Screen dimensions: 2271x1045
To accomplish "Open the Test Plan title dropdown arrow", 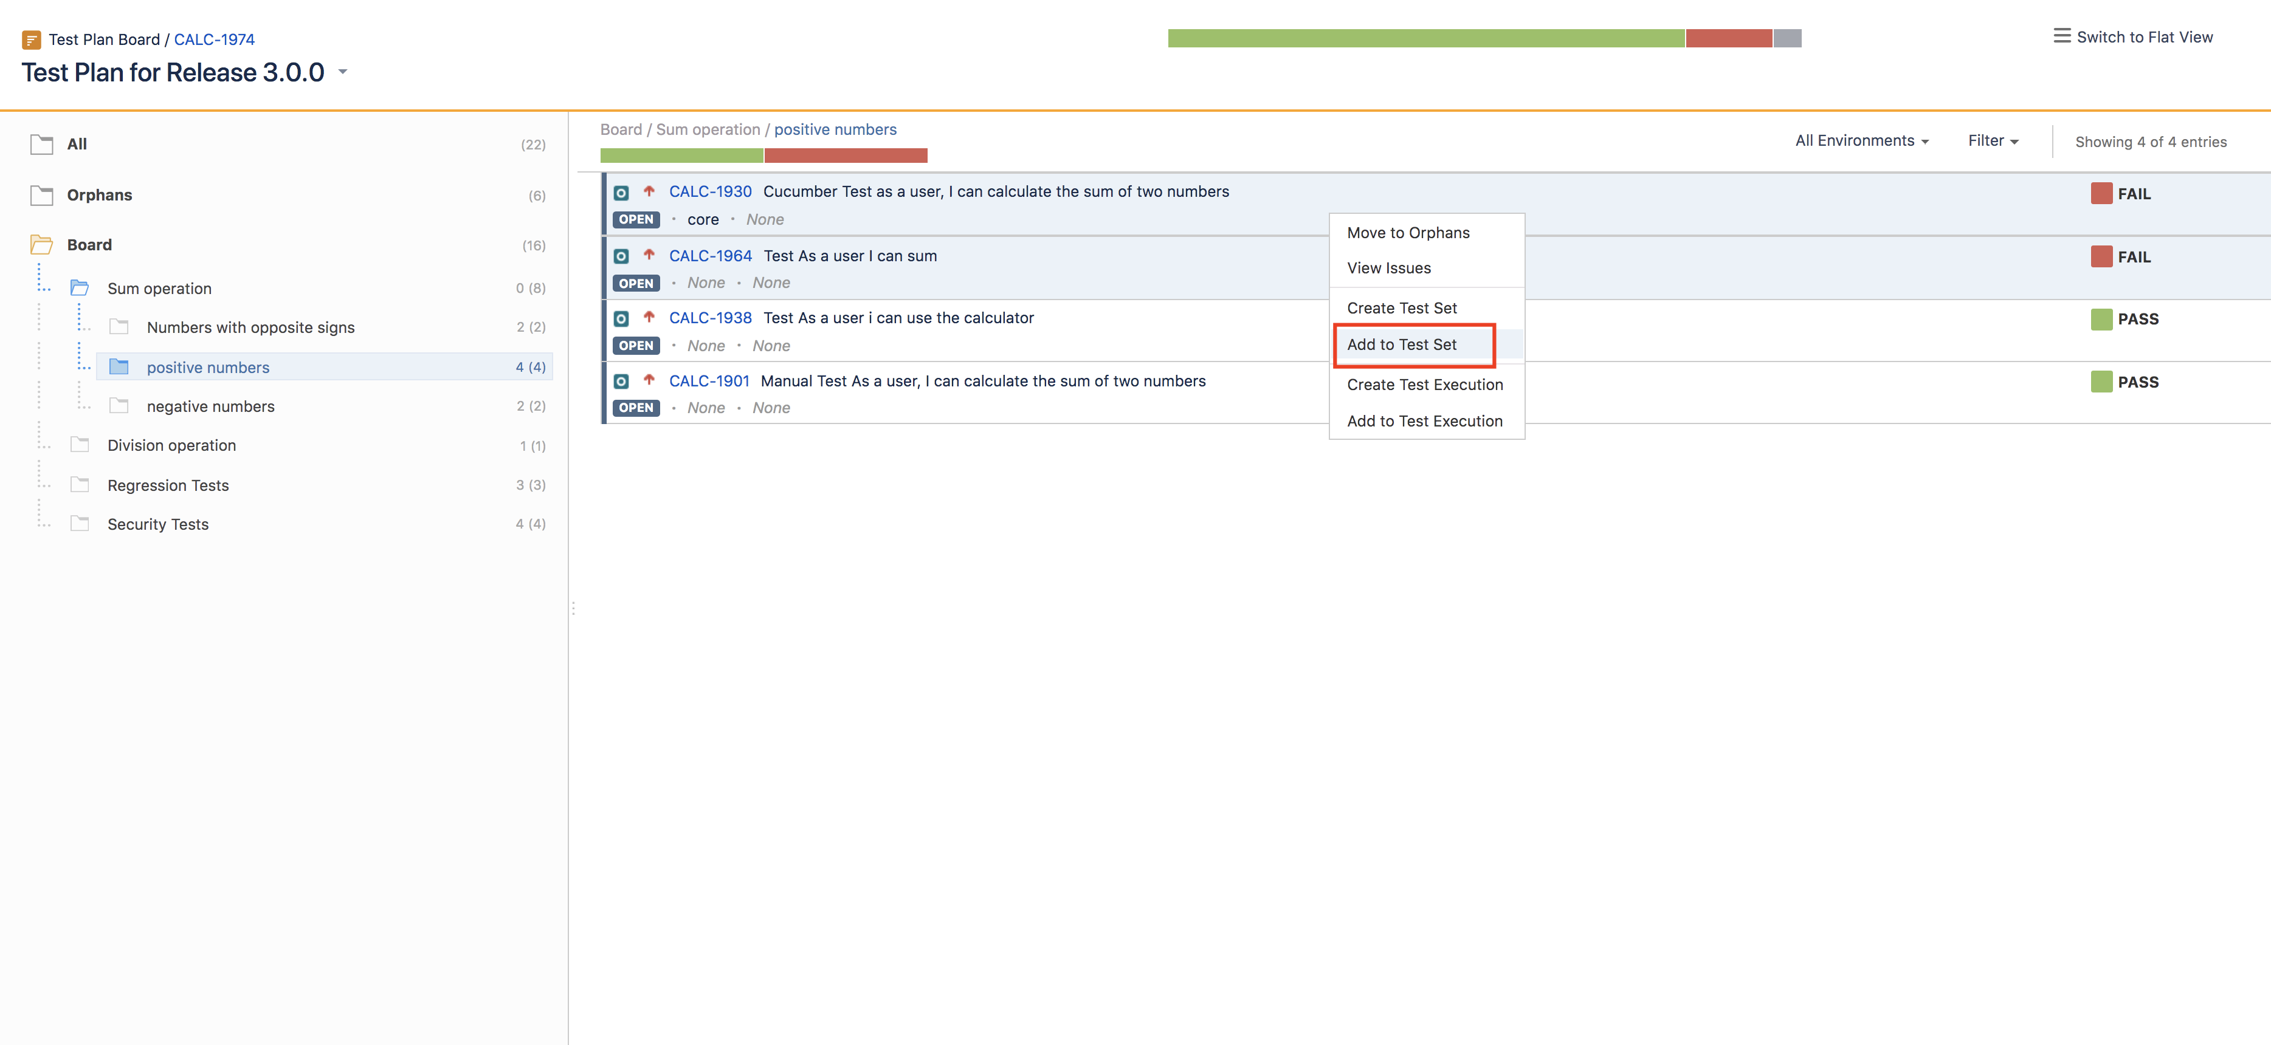I will pyautogui.click(x=343, y=72).
